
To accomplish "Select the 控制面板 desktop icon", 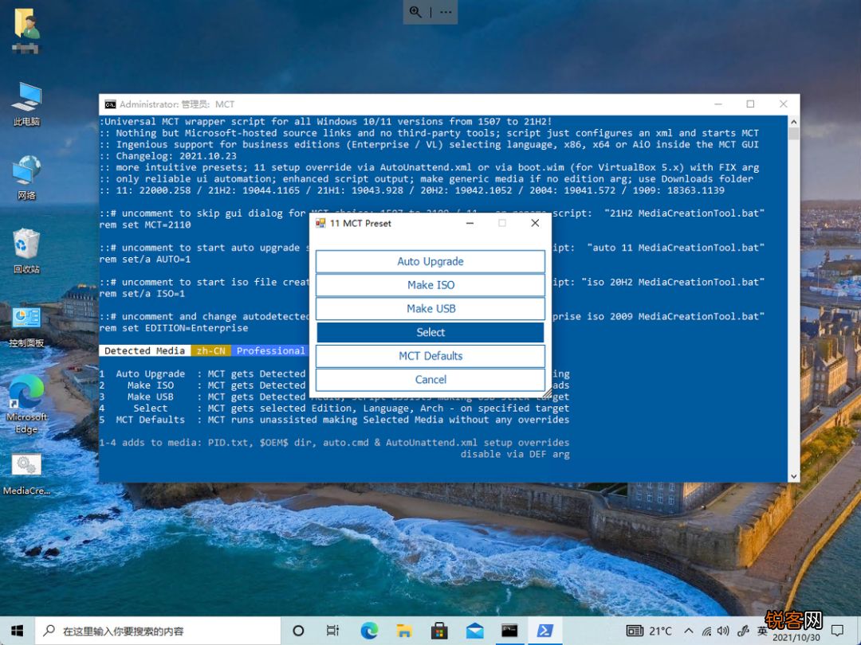I will point(26,327).
